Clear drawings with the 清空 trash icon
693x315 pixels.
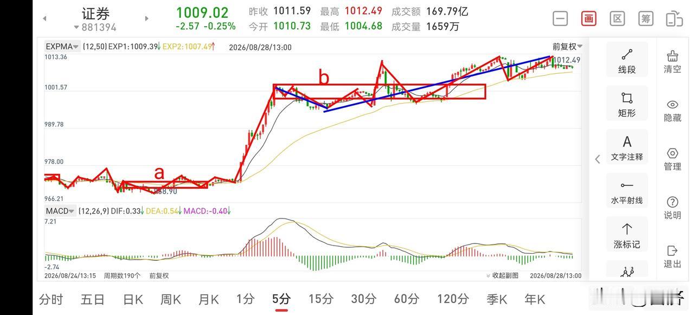click(x=672, y=62)
